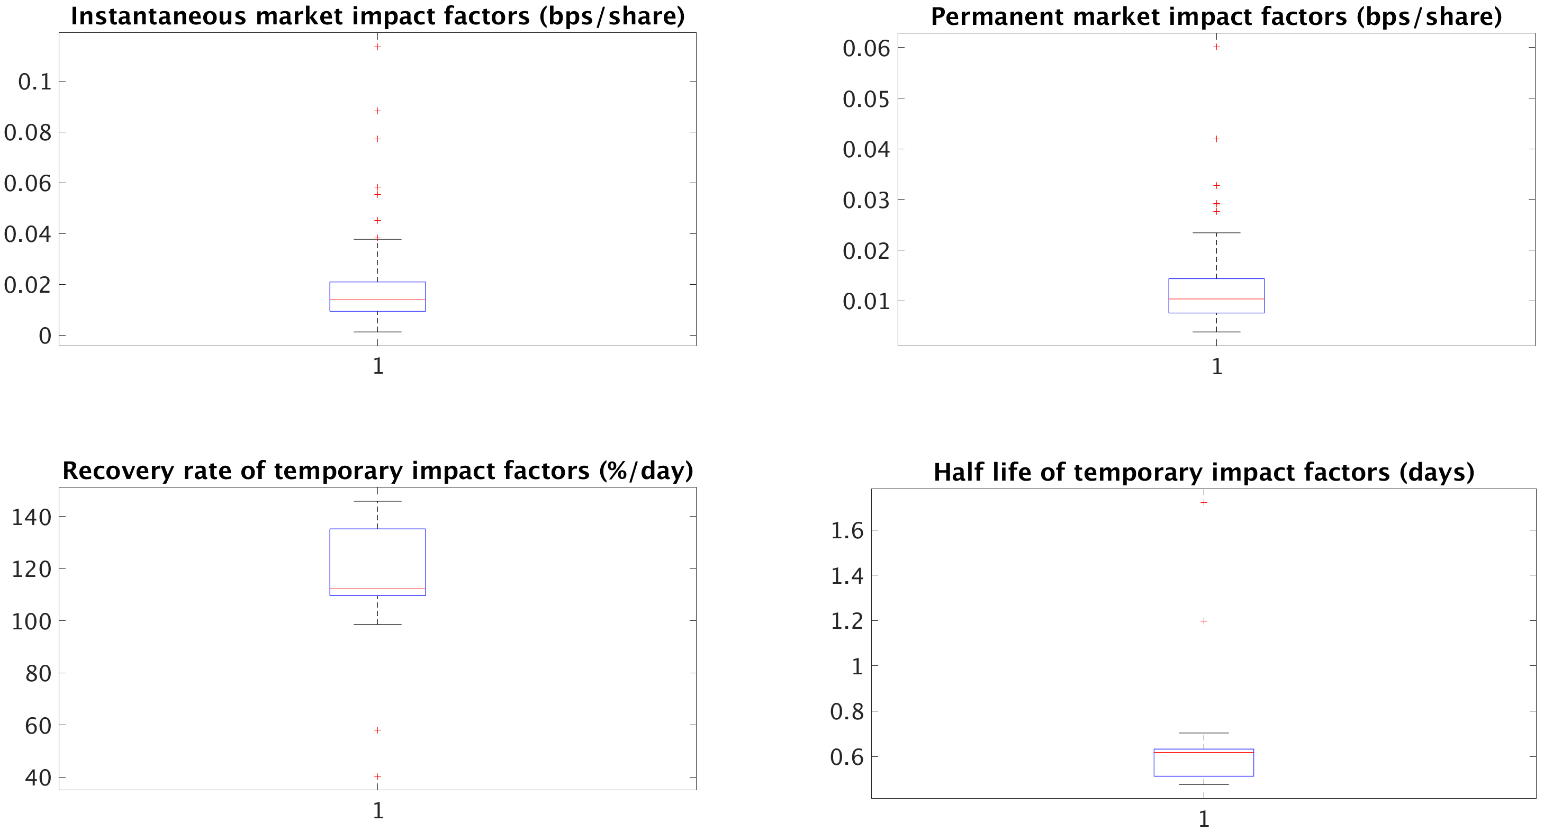Click the x-axis label 1 under Half life plot
The height and width of the screenshot is (840, 1544).
(1204, 819)
